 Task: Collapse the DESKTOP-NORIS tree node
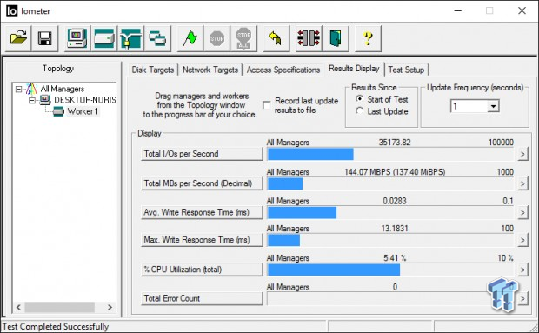click(x=32, y=101)
